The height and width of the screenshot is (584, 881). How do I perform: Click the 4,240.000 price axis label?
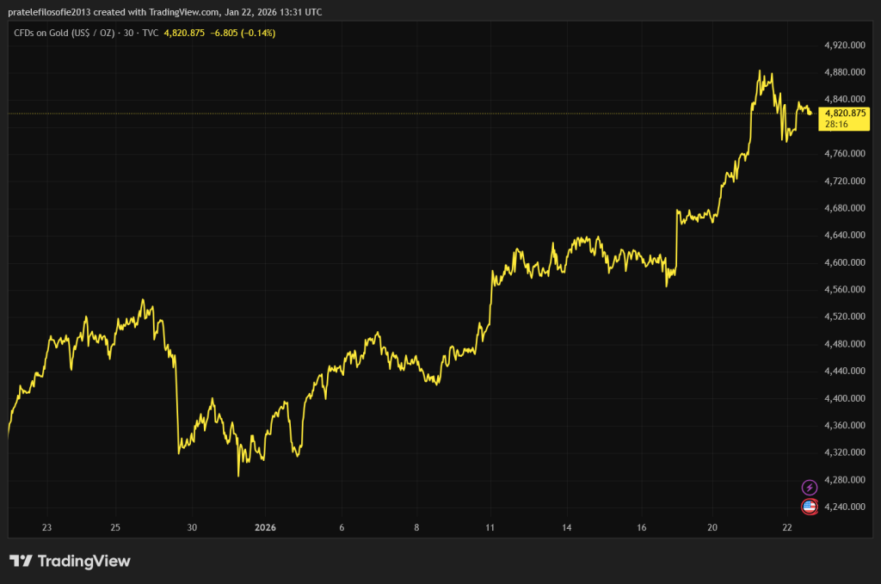click(844, 507)
